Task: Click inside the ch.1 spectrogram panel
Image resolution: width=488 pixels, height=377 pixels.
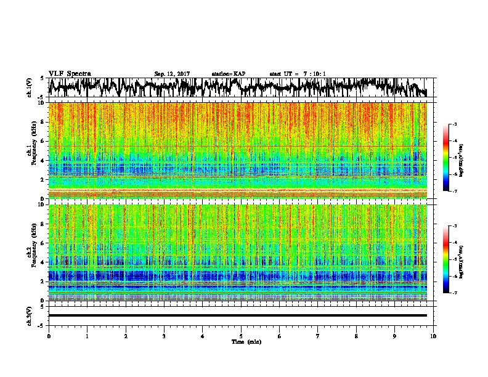Action: click(237, 150)
